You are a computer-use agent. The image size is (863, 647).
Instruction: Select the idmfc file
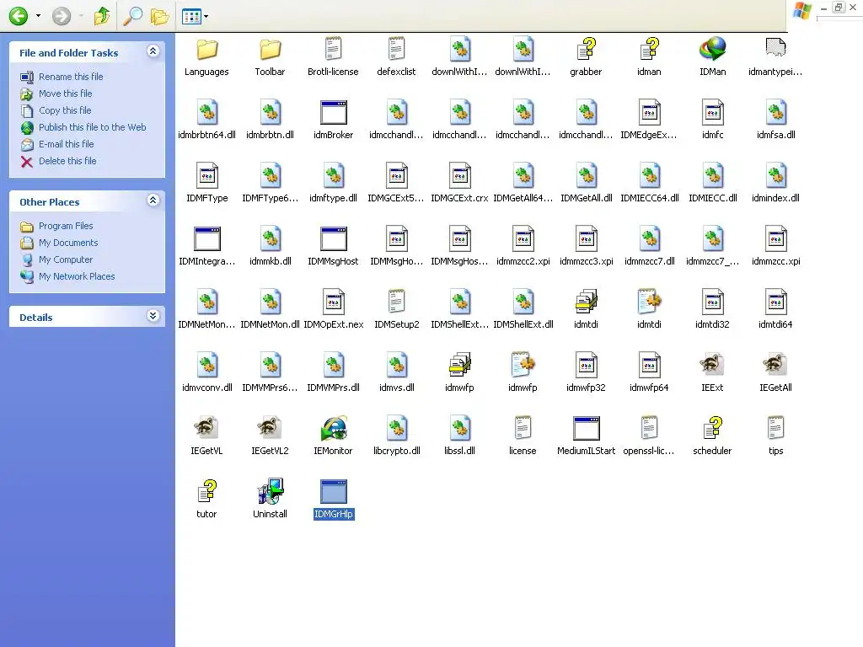click(713, 120)
